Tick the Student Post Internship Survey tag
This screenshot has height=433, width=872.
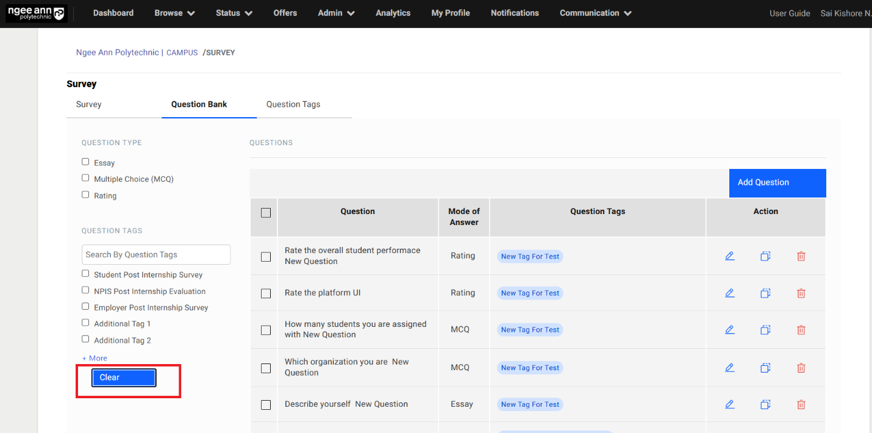point(85,274)
